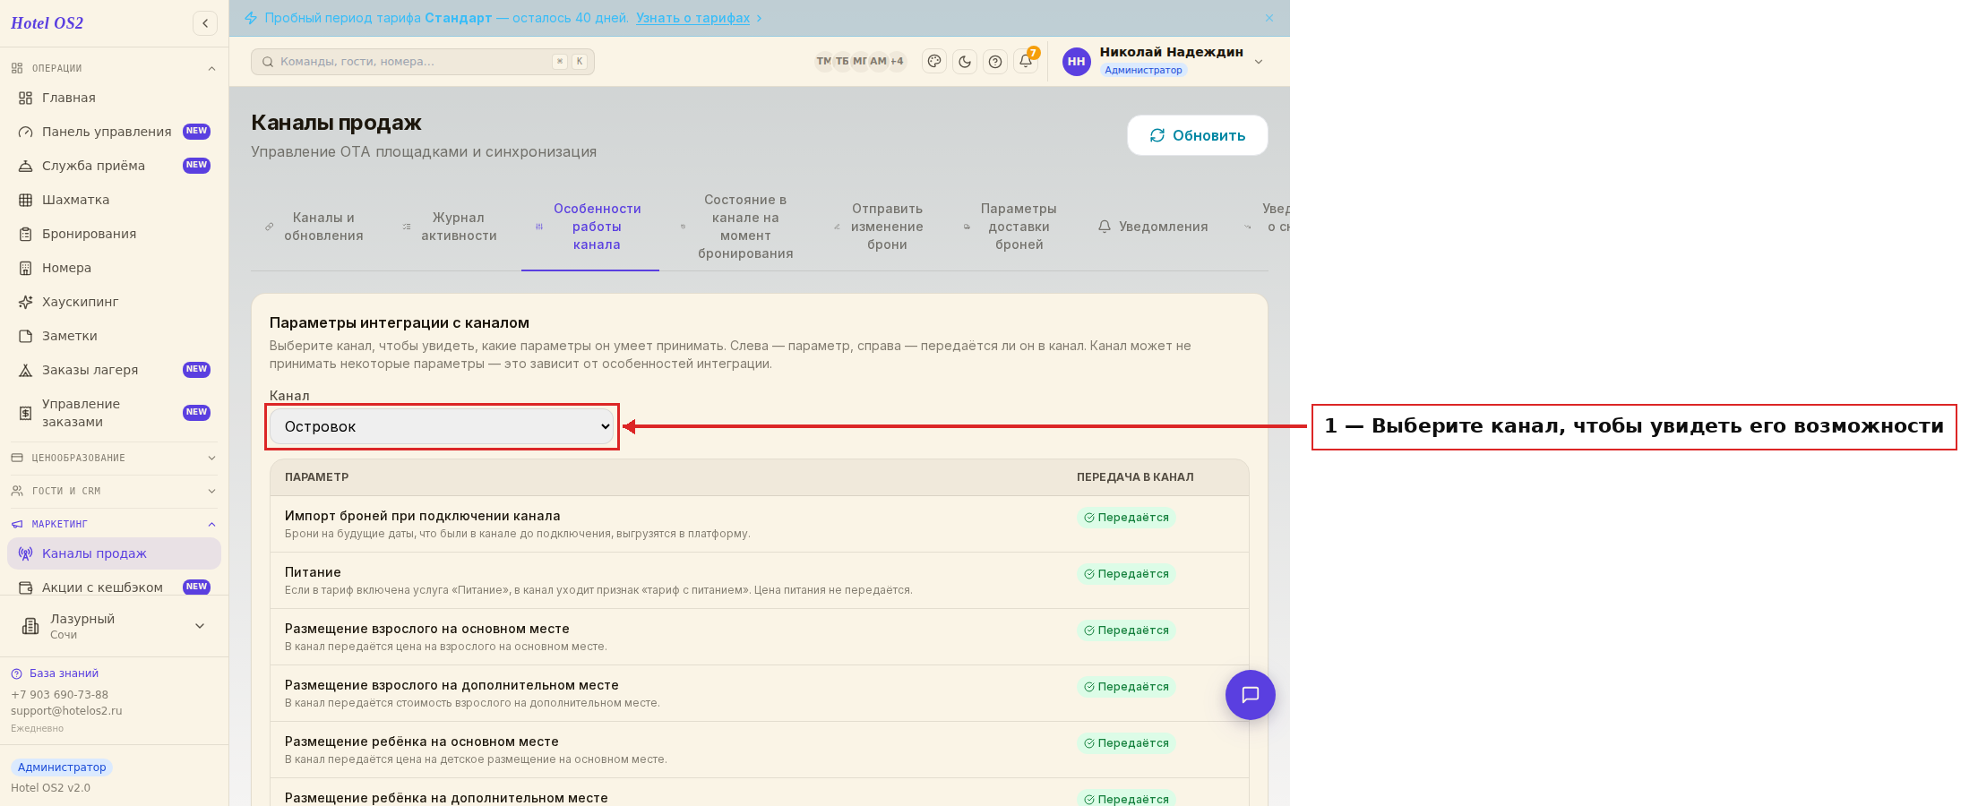Focus the Команды, гости, номера search field
Viewport: 1978px width, 806px height.
pos(423,62)
